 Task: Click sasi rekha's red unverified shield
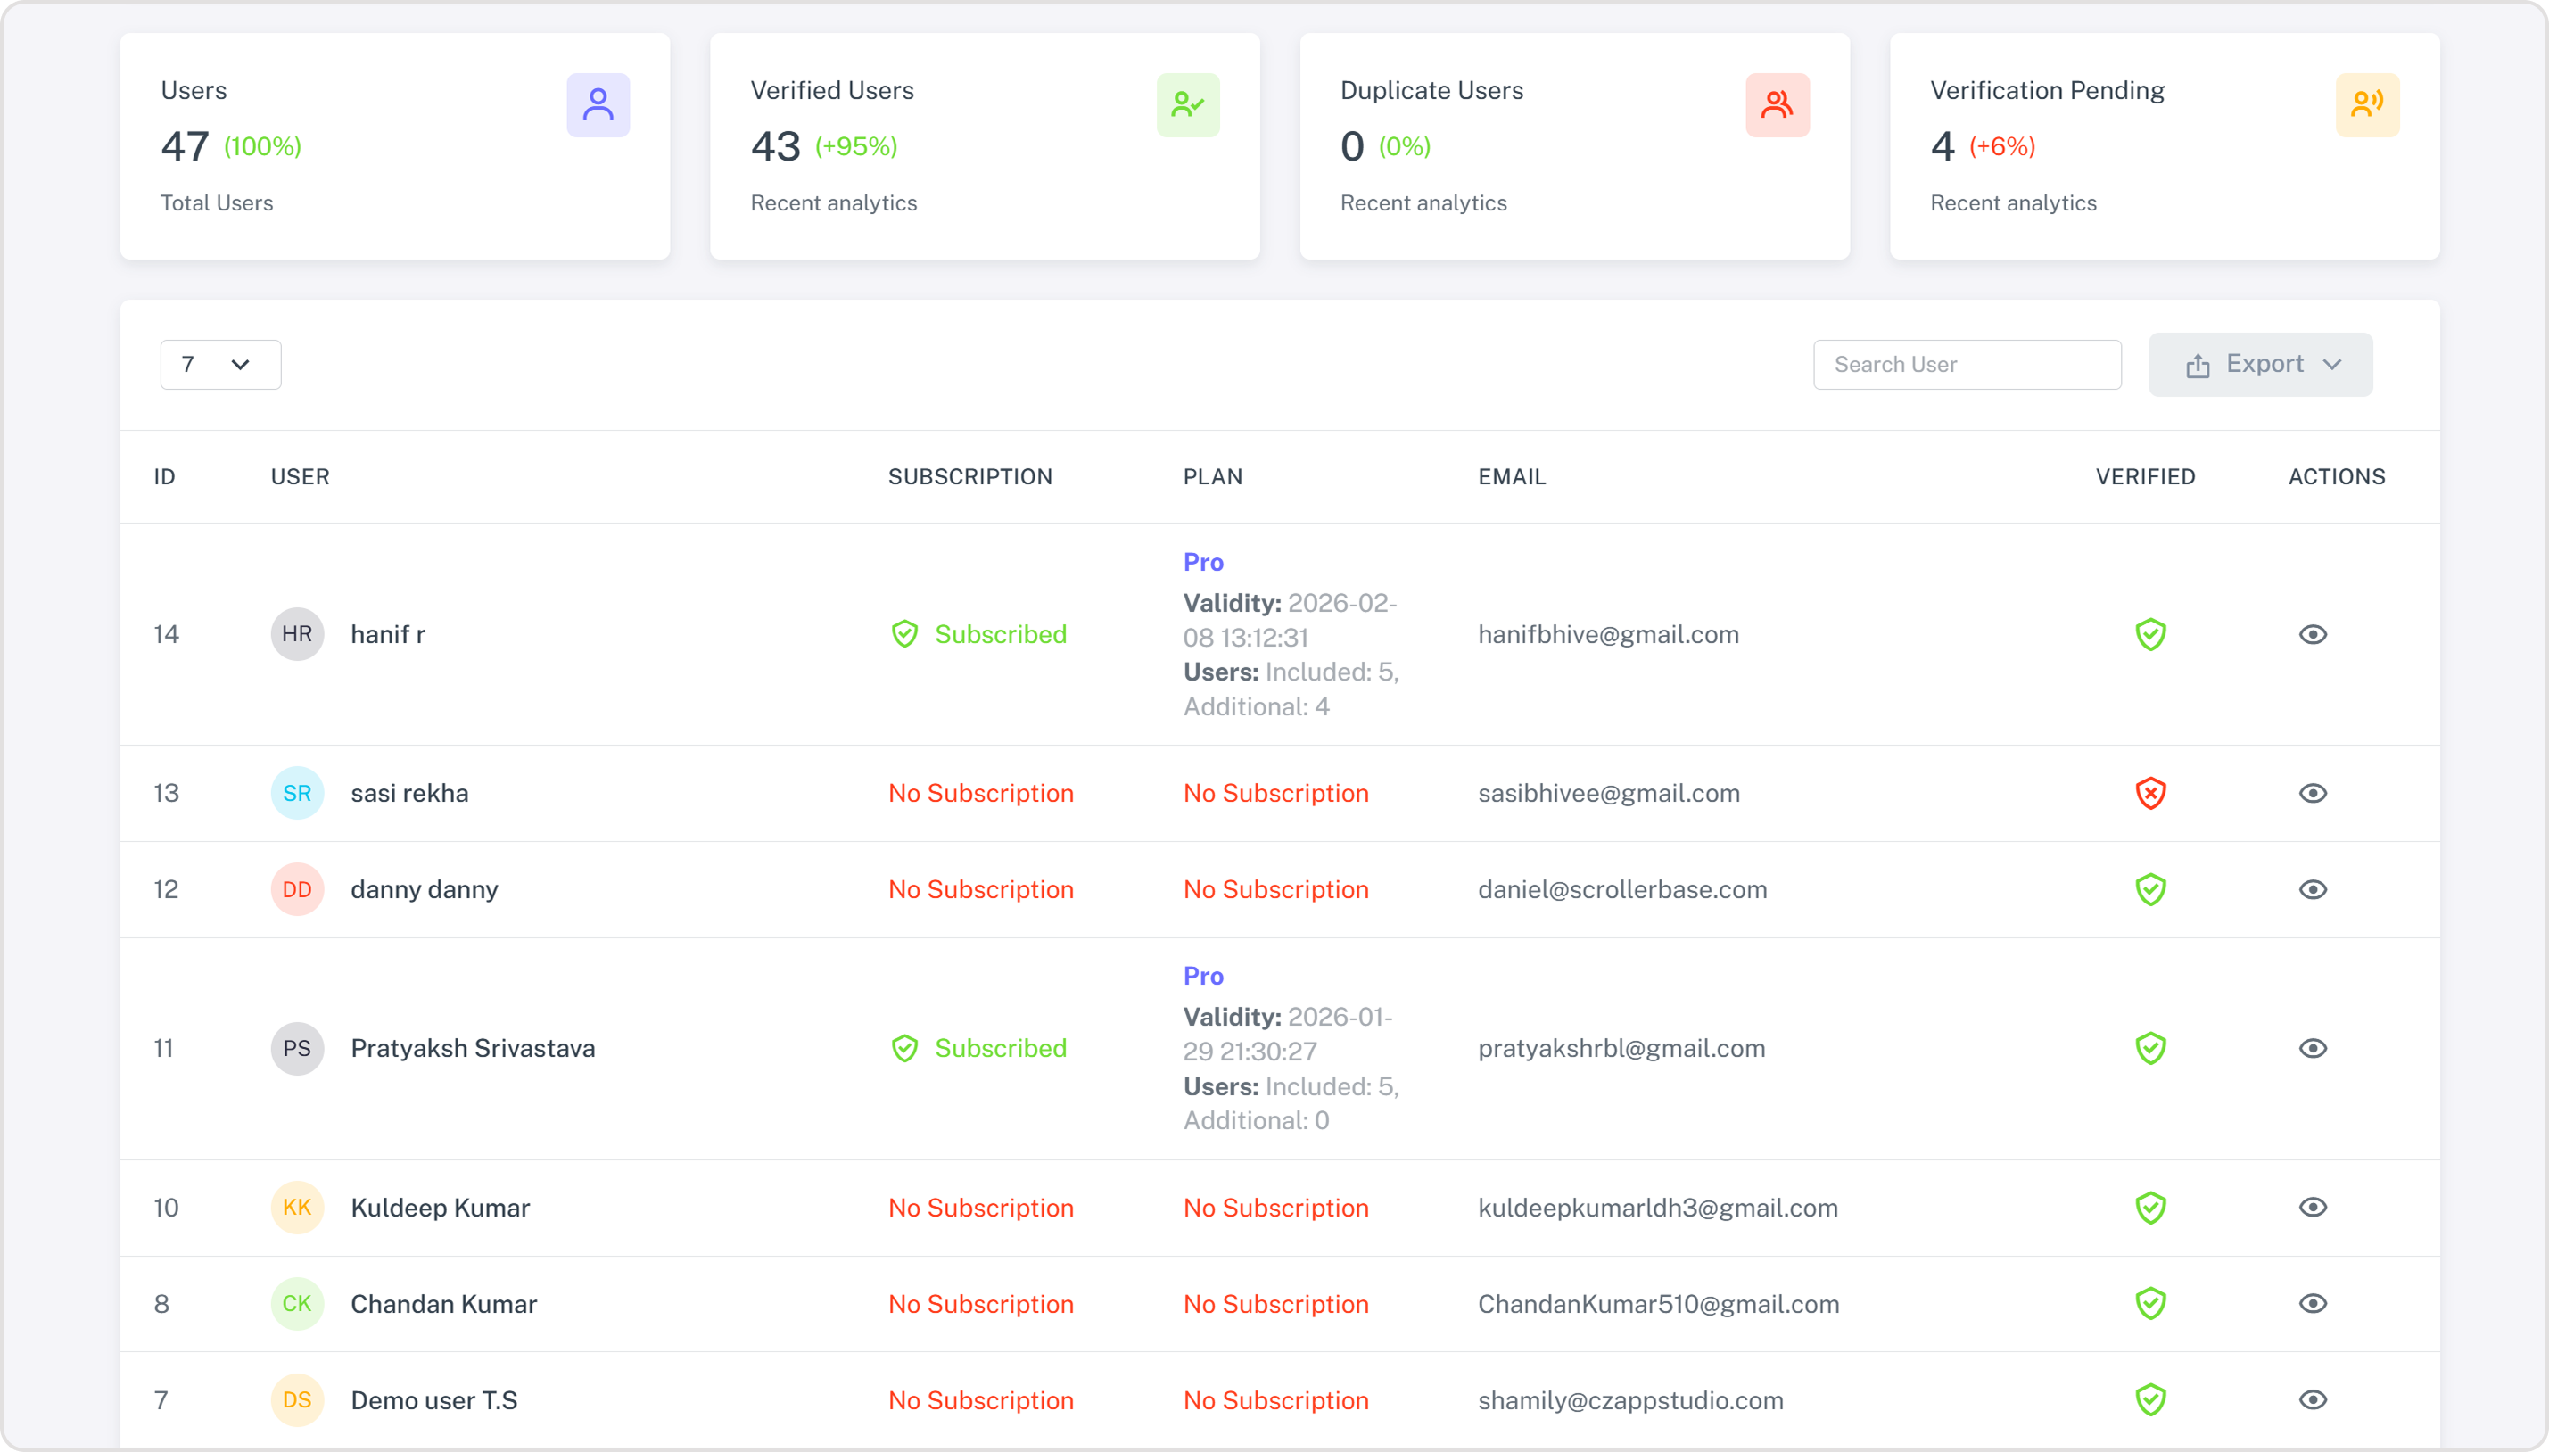tap(2150, 793)
